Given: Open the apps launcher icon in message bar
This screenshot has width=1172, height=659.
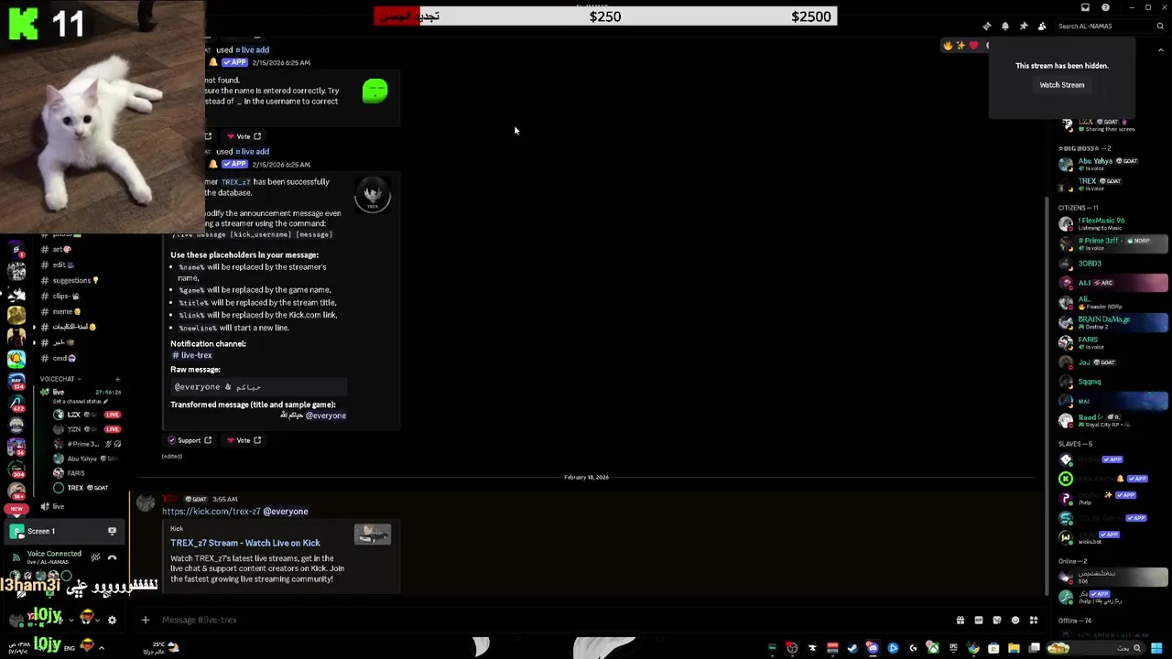Looking at the screenshot, I should [x=1034, y=620].
